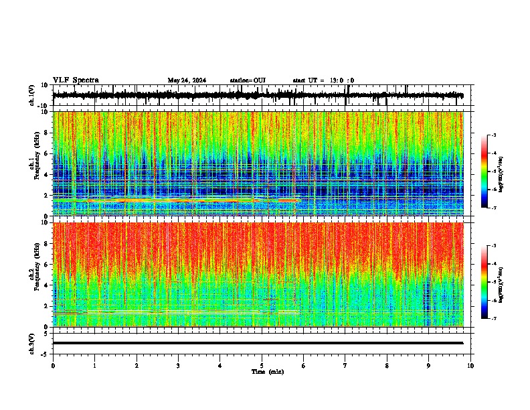This screenshot has height=410, width=530.
Task: Click the 'May 24, 2024' date label
Action: pos(187,80)
